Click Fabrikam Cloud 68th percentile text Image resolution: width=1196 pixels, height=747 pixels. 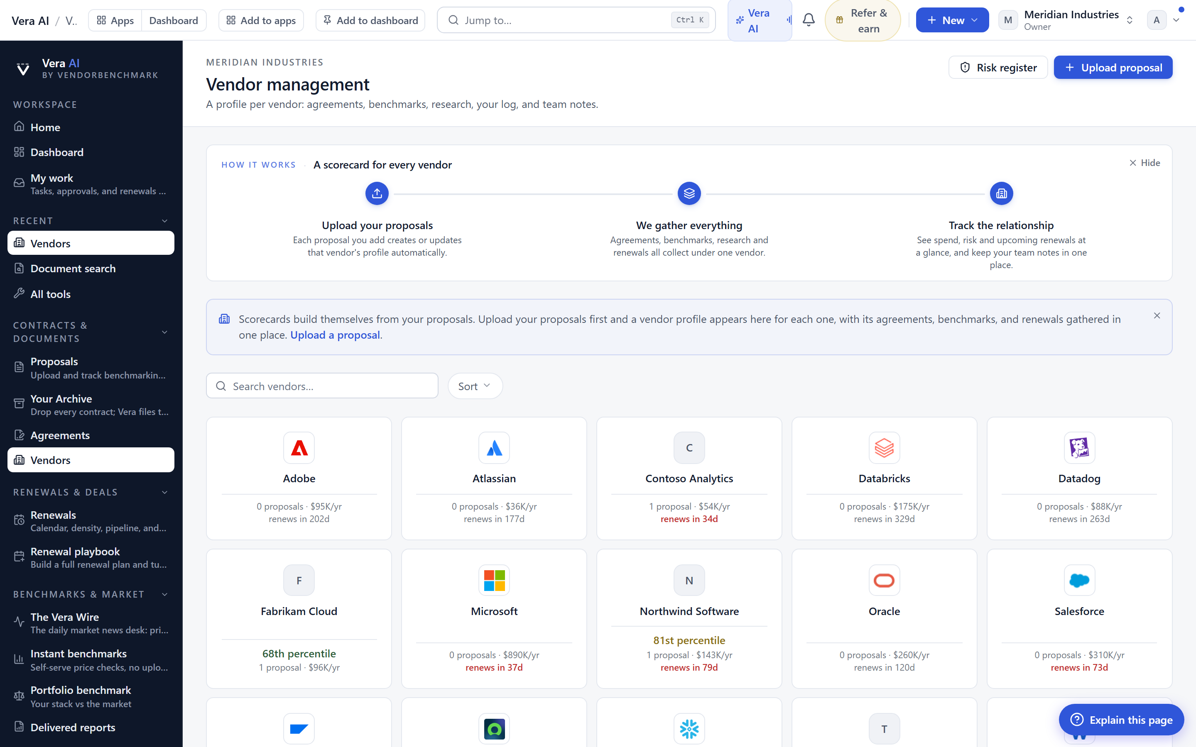click(299, 654)
